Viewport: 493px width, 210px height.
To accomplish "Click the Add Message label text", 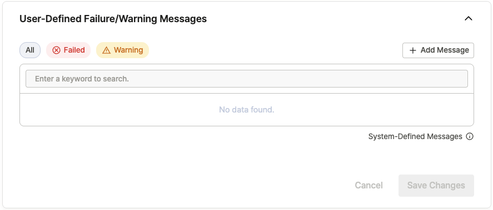I will coord(445,50).
